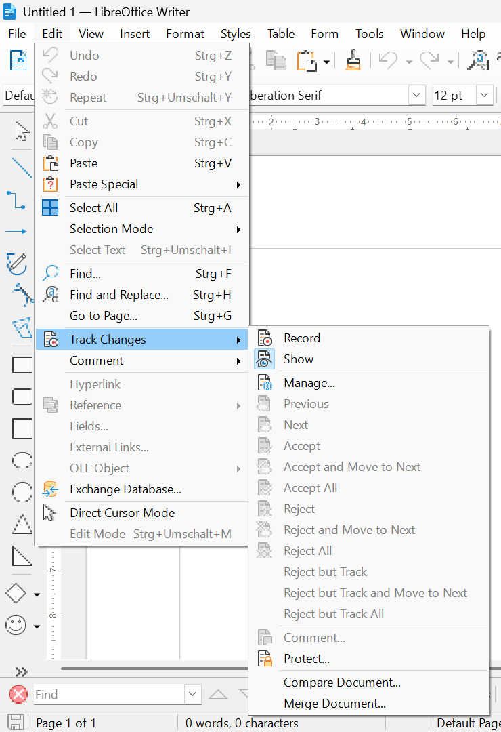Viewport: 501px width, 732px height.
Task: Open Manage... track changes dialog
Action: (x=309, y=383)
